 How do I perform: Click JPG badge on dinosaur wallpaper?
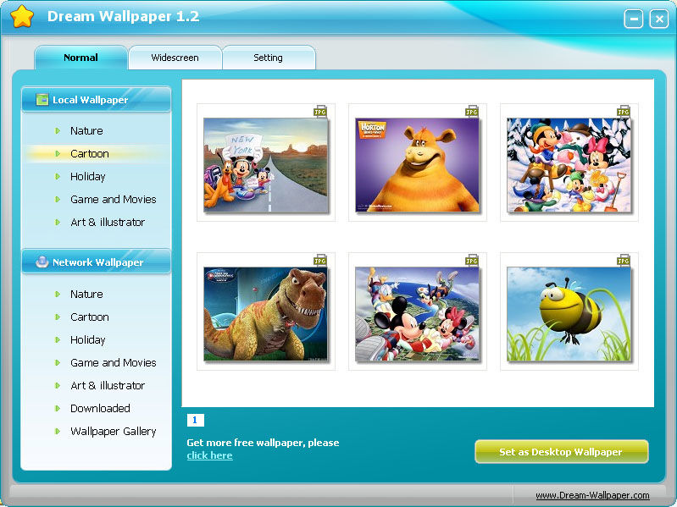[x=320, y=261]
